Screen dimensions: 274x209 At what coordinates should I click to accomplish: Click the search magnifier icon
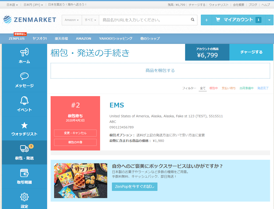click(193, 20)
